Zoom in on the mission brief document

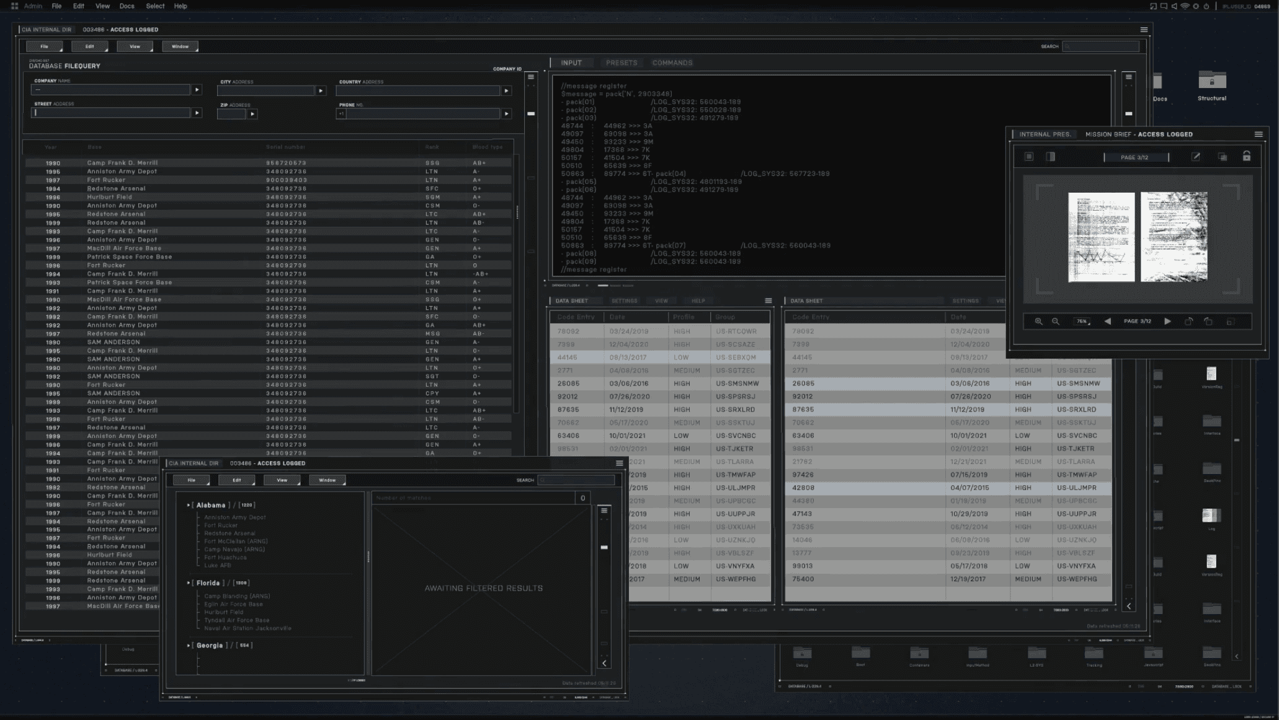point(1038,322)
